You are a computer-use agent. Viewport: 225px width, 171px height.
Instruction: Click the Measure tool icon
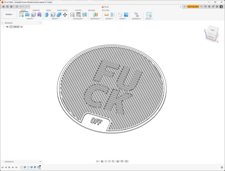106,15
